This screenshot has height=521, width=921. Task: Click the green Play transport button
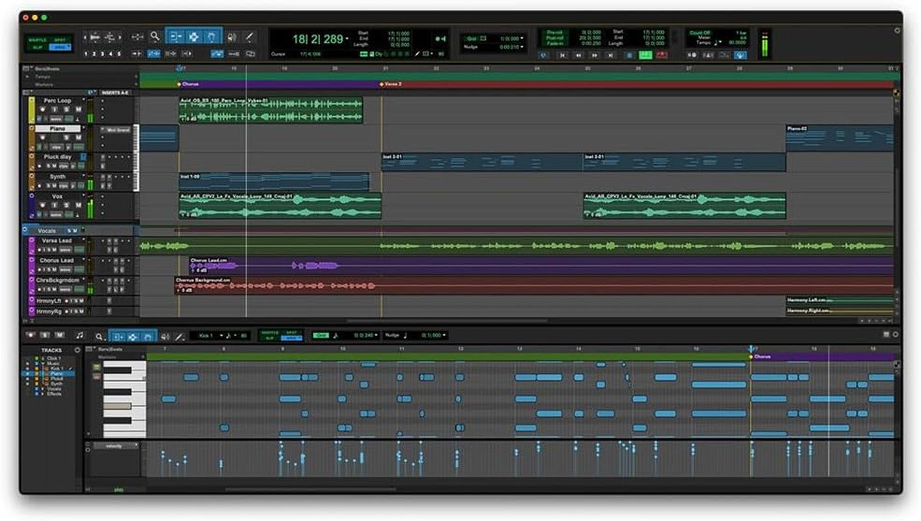pos(645,55)
